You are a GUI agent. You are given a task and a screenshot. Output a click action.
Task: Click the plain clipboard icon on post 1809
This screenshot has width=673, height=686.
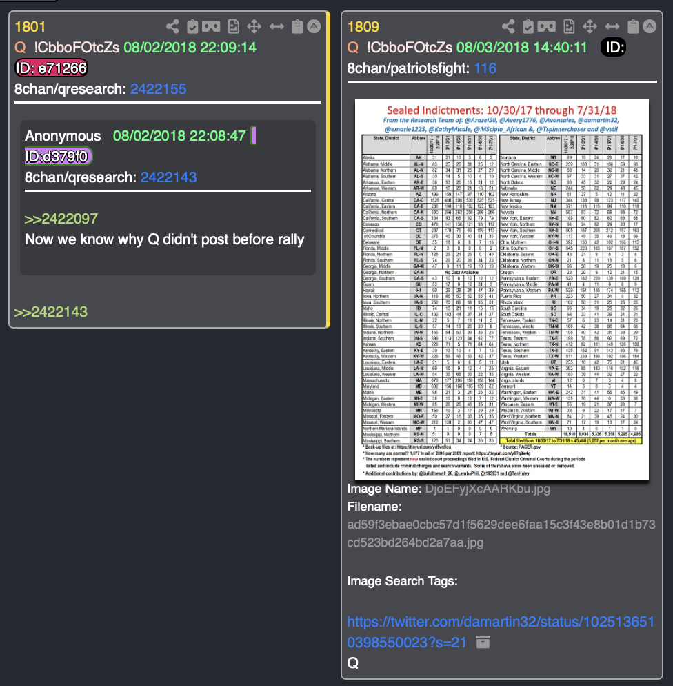click(x=633, y=27)
